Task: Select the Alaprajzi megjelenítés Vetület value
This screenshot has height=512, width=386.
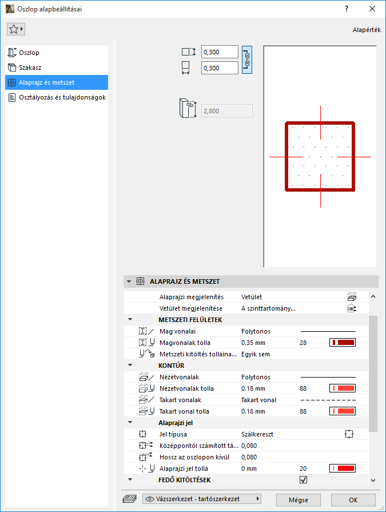Action: 252,297
